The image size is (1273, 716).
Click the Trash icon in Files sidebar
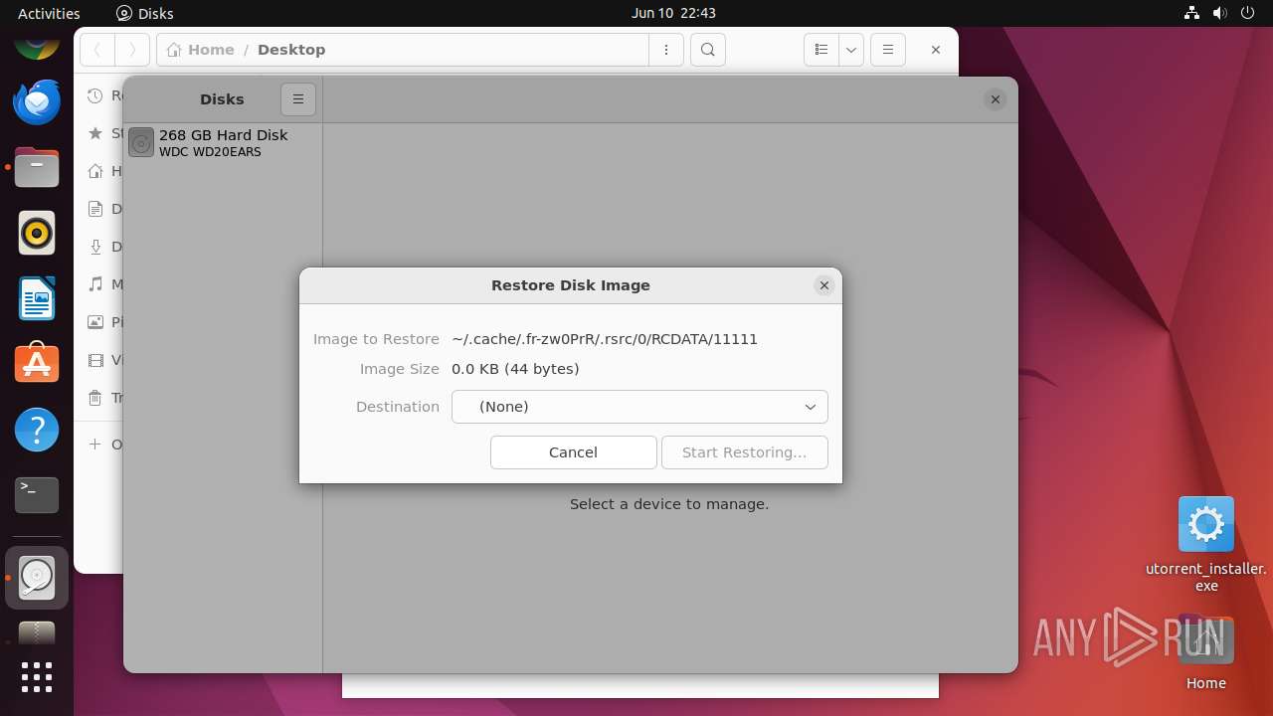[x=95, y=398]
